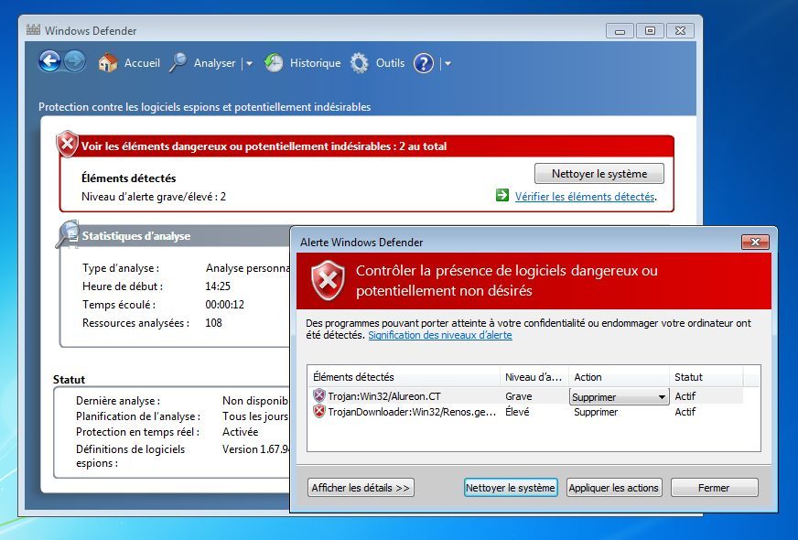
Task: Click the Outils gear icon
Action: pos(360,63)
